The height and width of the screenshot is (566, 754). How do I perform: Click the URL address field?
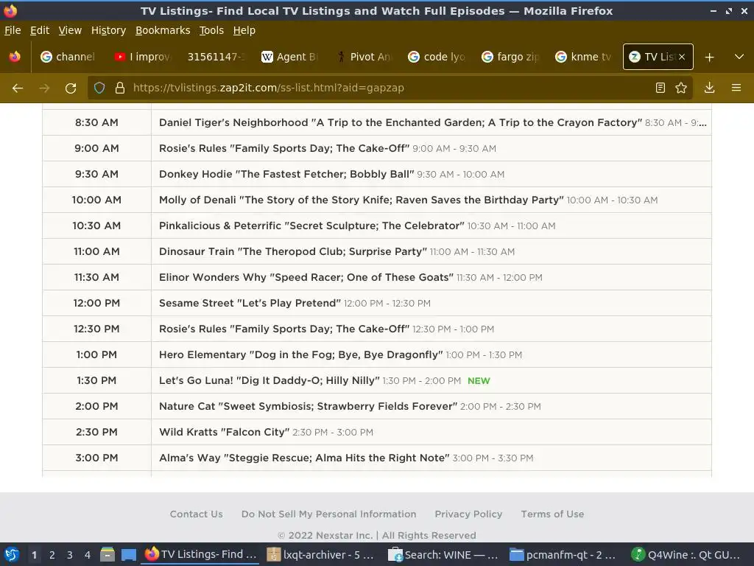(x=390, y=88)
